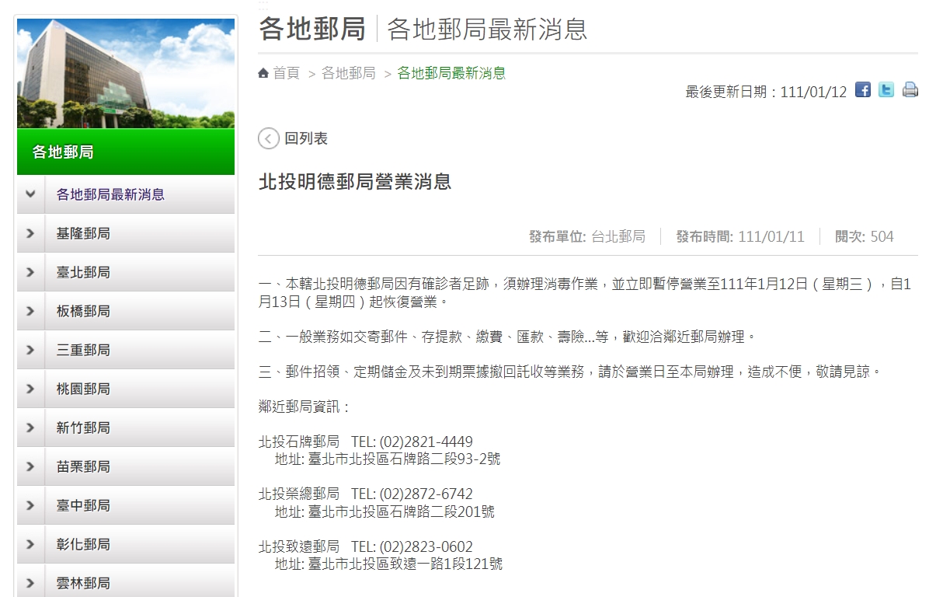Click 發布單位 台北郵局 text
The width and height of the screenshot is (943, 597).
click(587, 236)
